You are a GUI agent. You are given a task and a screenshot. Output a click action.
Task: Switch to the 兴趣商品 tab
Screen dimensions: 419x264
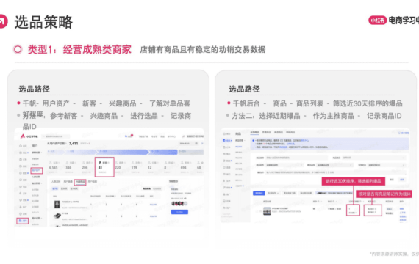80,182
